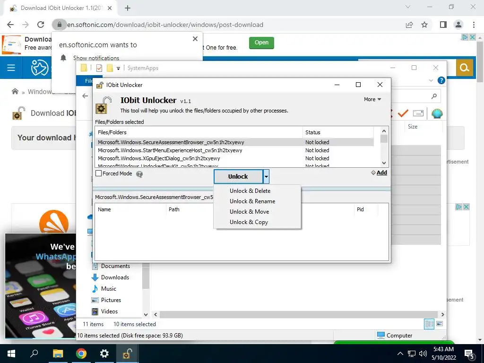Viewport: 484px width, 363px height.
Task: Open File Explorer from taskbar
Action: pos(58,354)
